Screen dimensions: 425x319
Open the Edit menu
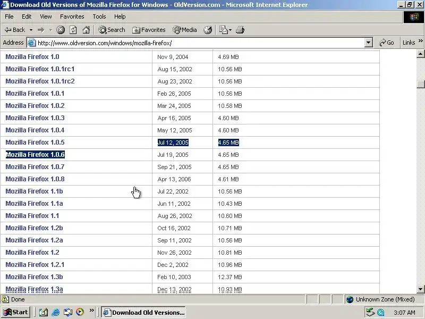pos(27,16)
